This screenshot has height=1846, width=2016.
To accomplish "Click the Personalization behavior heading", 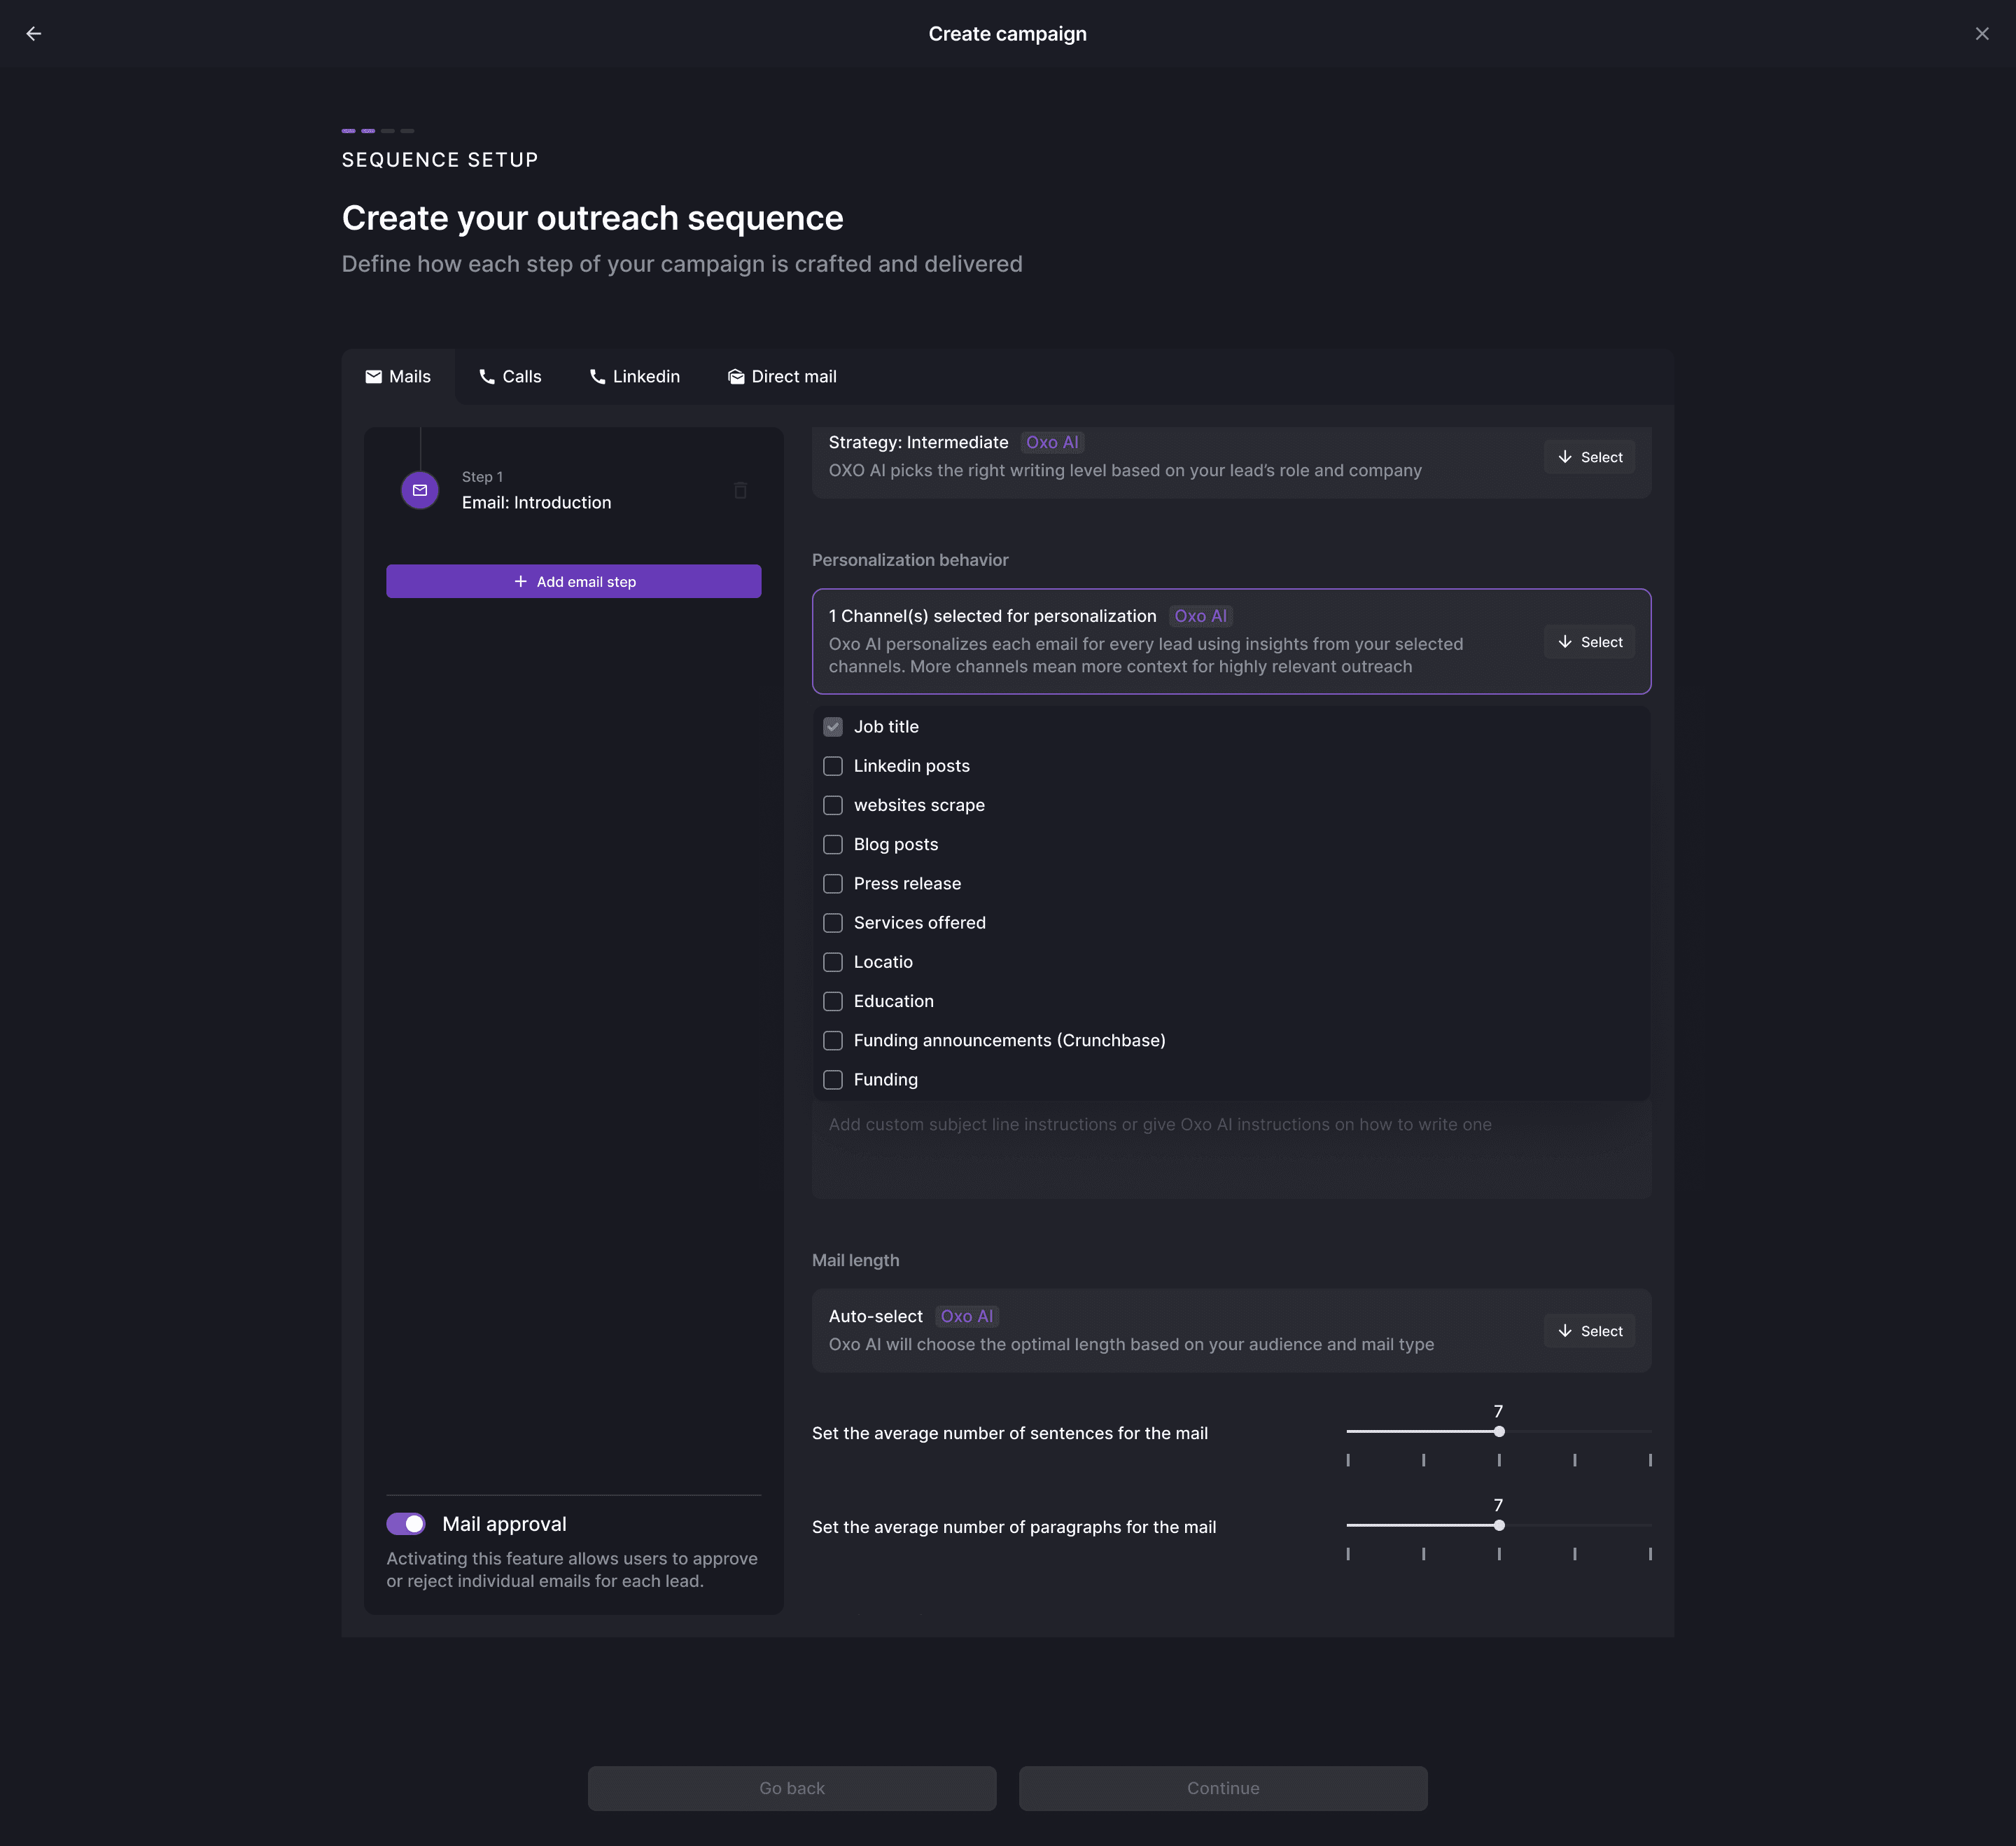I will (910, 560).
